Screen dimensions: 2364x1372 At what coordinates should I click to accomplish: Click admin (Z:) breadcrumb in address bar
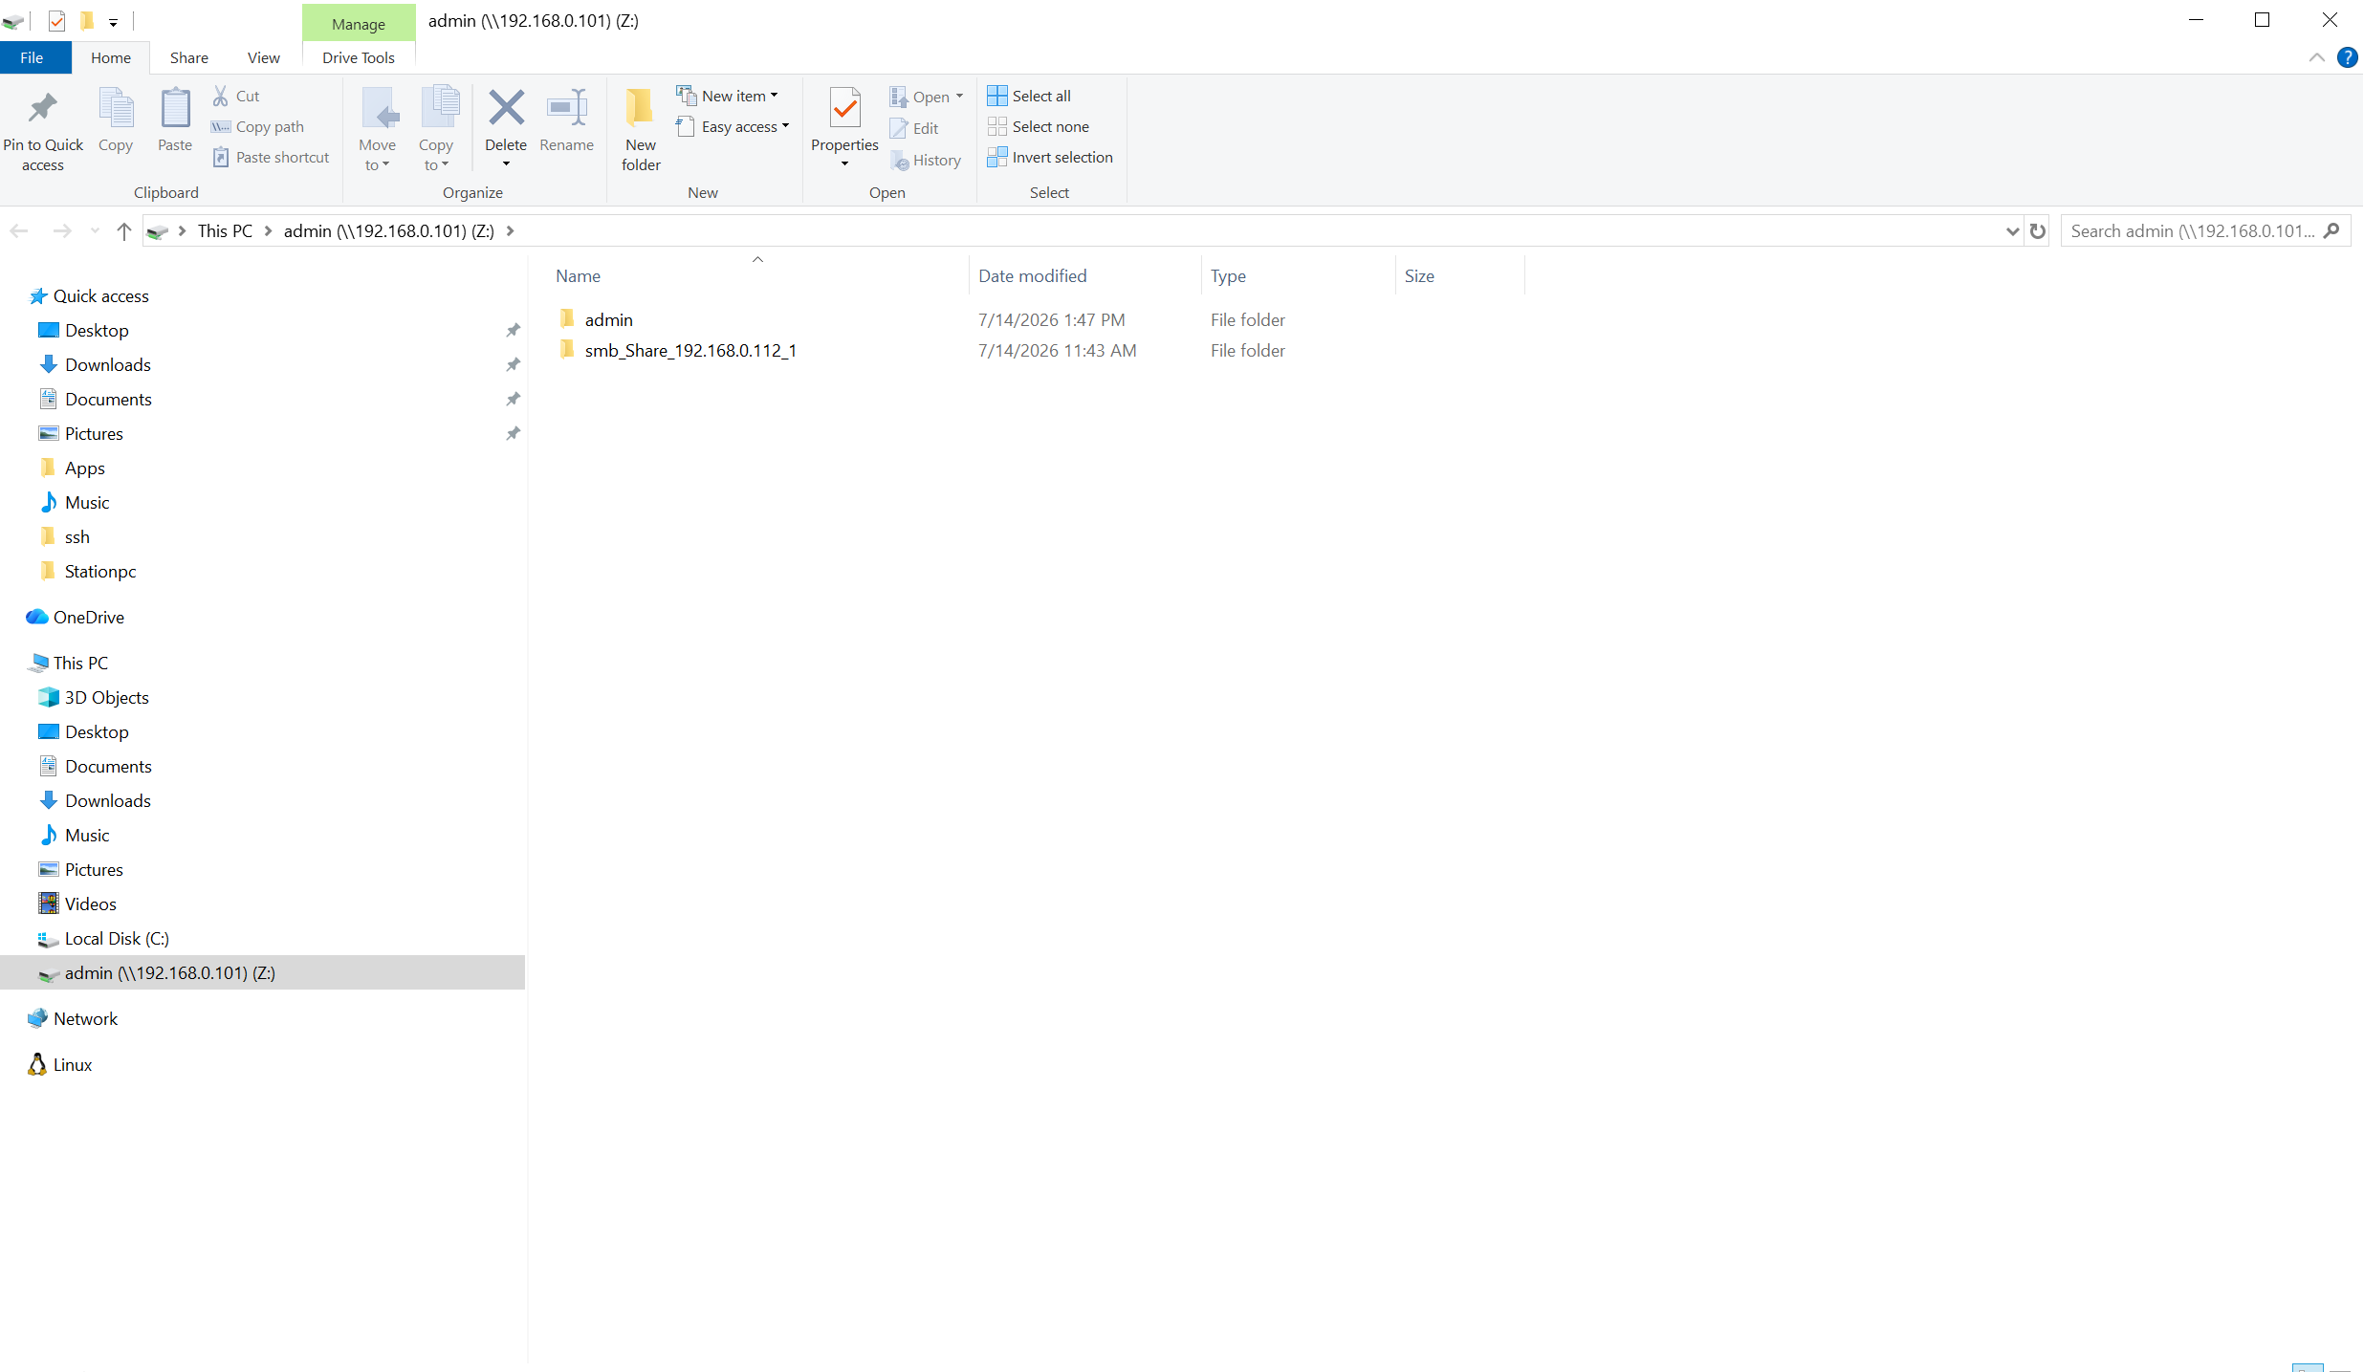point(389,230)
